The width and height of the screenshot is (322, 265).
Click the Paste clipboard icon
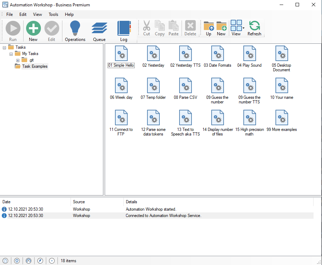click(x=174, y=28)
